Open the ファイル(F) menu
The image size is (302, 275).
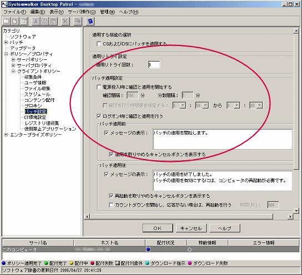point(14,12)
